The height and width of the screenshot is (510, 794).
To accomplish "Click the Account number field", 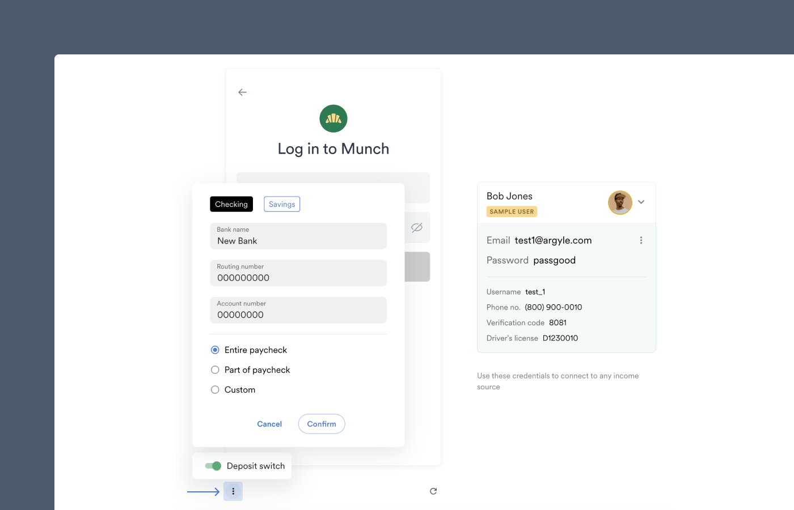I will (x=298, y=310).
